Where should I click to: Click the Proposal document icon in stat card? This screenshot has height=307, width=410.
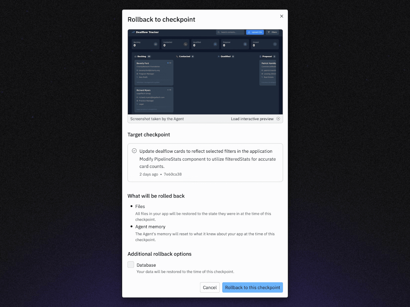[x=245, y=44]
